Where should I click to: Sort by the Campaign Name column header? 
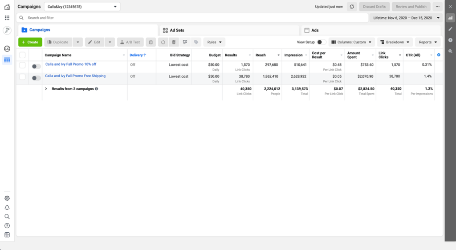(x=58, y=55)
